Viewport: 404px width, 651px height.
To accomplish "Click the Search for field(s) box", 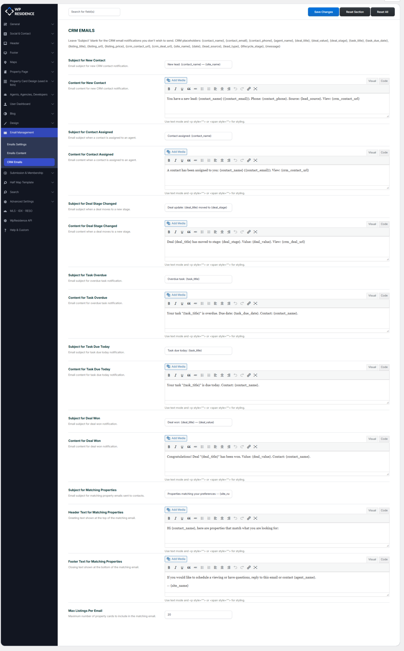I will coord(94,12).
